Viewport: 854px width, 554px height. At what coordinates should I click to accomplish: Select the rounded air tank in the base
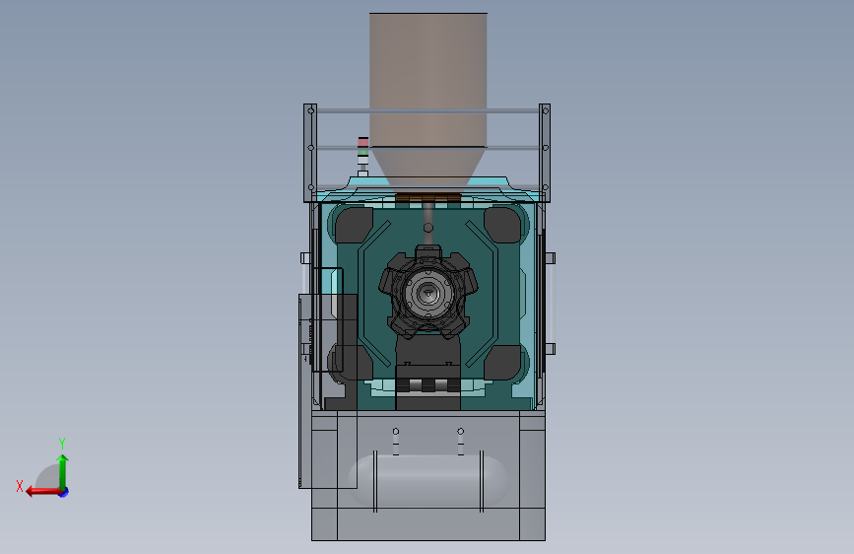(427, 481)
